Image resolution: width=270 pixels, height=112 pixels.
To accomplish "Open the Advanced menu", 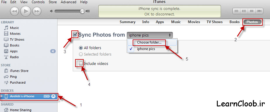I will point(68,2).
